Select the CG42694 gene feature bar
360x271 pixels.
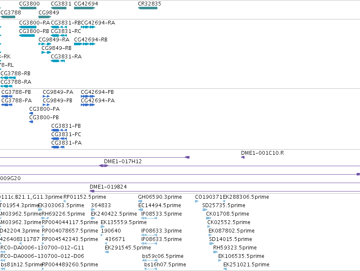[x=85, y=8]
